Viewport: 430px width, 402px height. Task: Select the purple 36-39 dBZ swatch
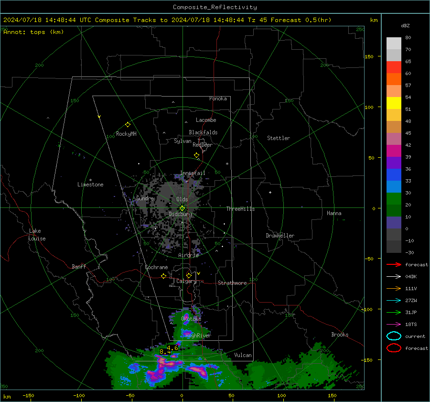[394, 163]
